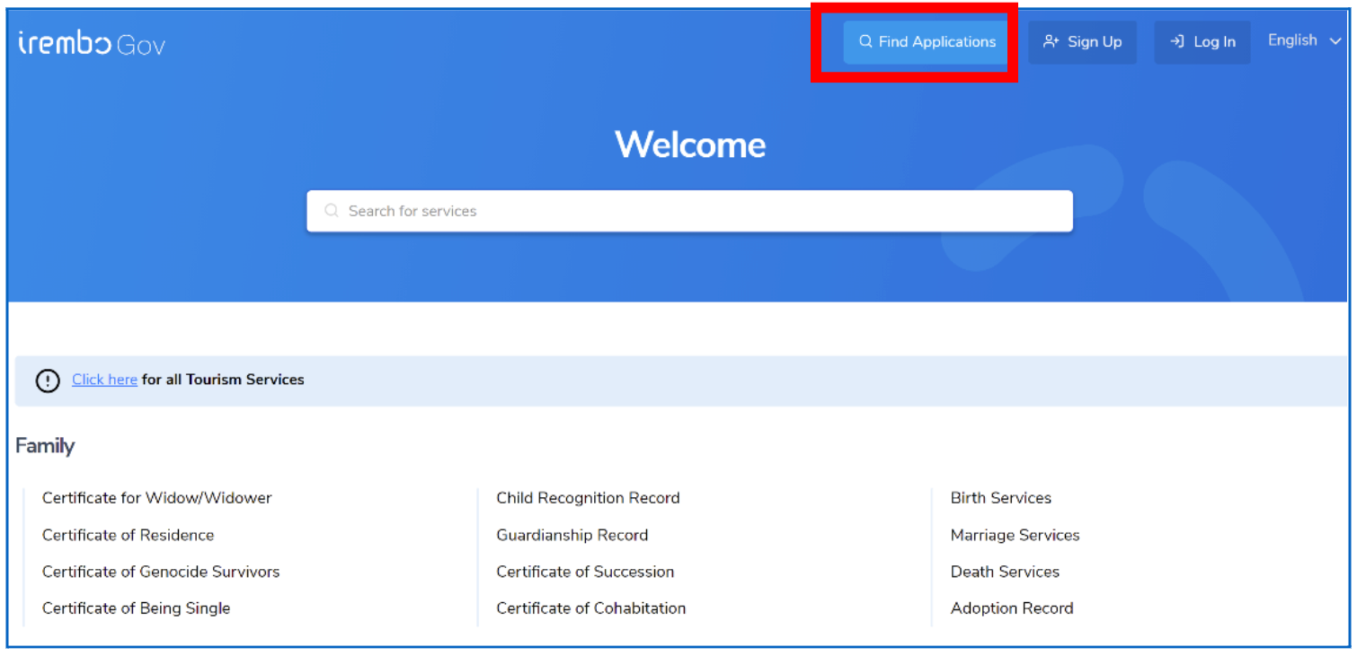Image resolution: width=1357 pixels, height=656 pixels.
Task: Open the Find Applications panel
Action: [926, 41]
